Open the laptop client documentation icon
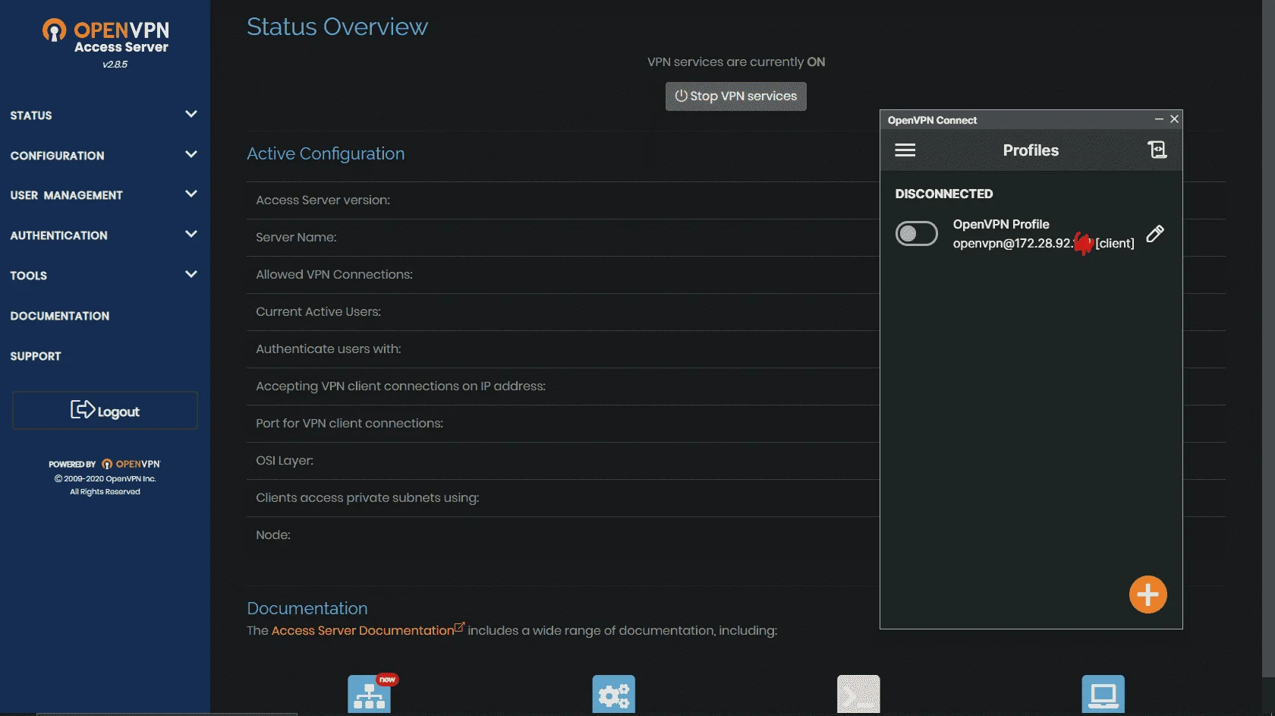This screenshot has width=1275, height=716. click(1103, 694)
